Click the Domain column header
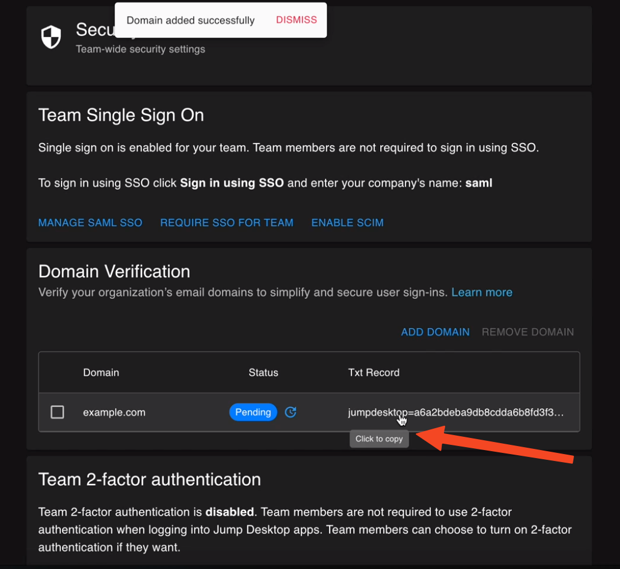 coord(101,372)
